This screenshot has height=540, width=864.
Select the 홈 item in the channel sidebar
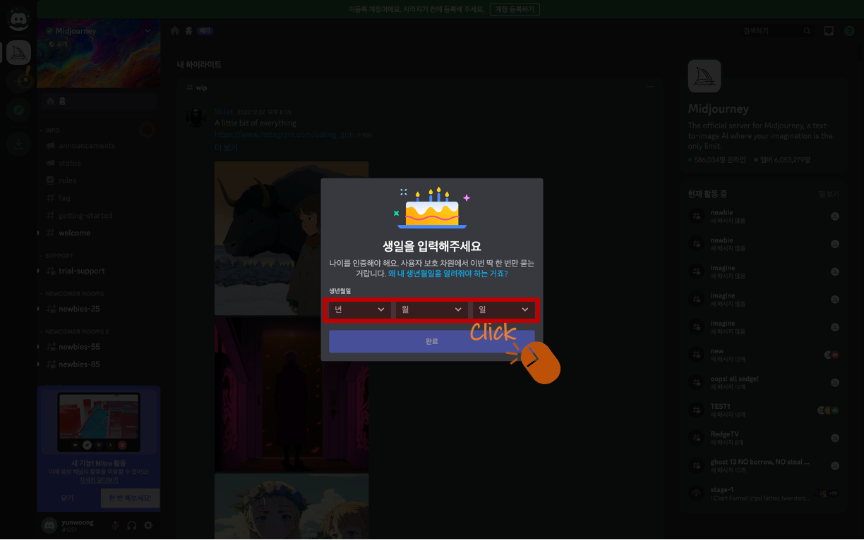click(x=99, y=102)
